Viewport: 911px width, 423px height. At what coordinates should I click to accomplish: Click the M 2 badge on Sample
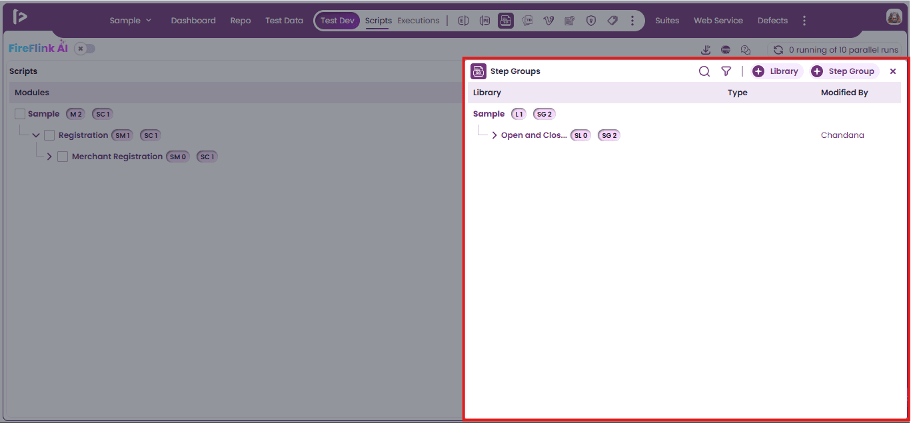[x=75, y=114]
